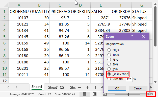158x97 pixels.
Task: Click cell containing 37803
Action: point(121,31)
